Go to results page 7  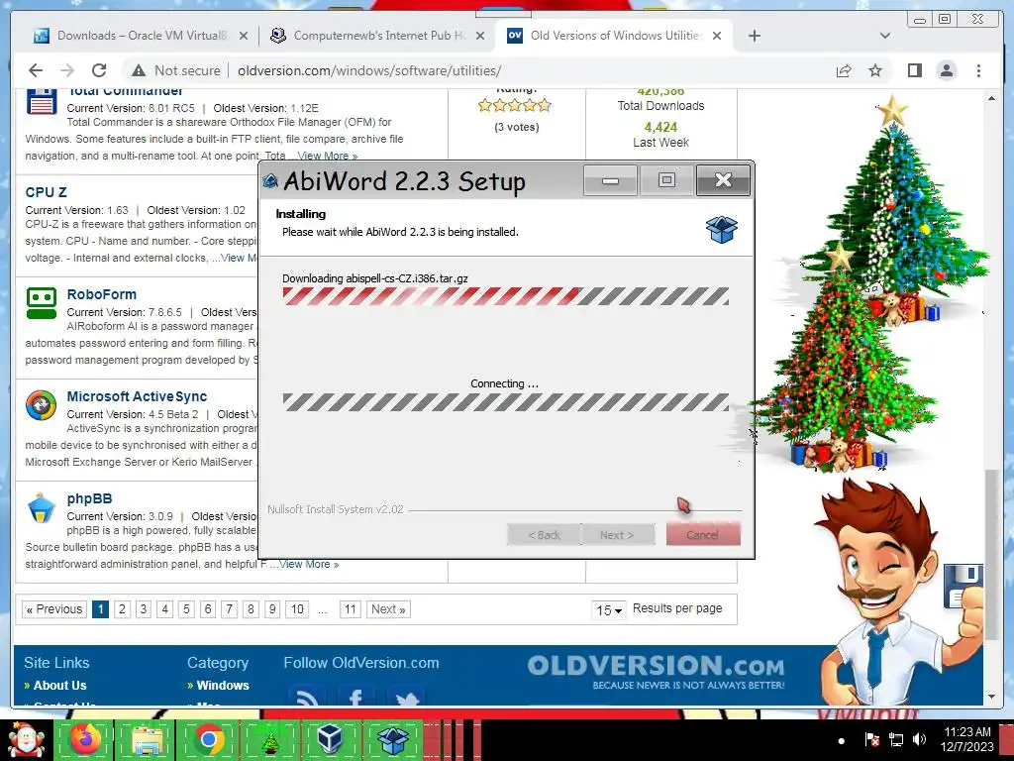[x=230, y=609]
